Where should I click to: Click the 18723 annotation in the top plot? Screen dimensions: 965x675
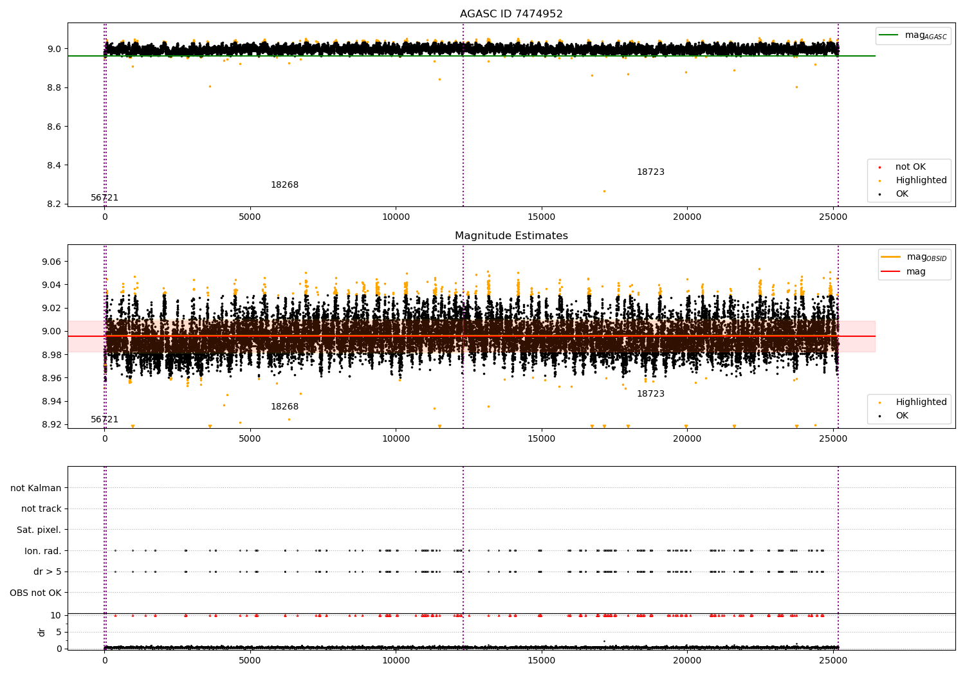tap(650, 172)
